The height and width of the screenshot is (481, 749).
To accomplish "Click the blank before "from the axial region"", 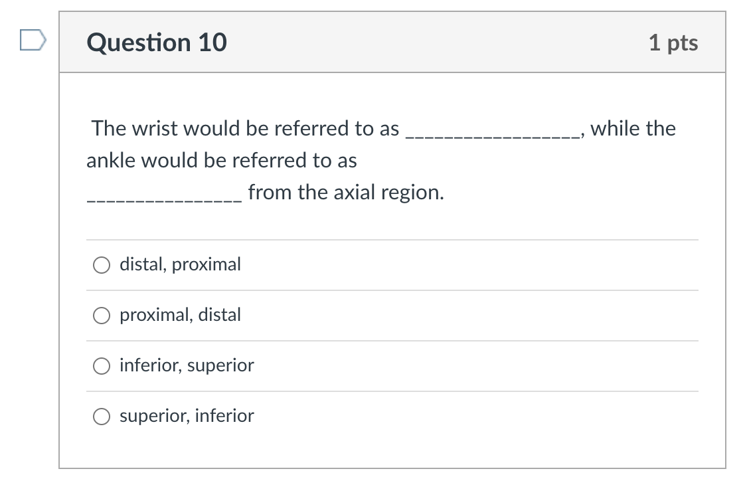I will coord(163,197).
